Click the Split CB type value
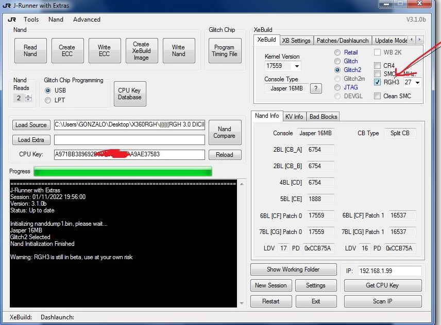This screenshot has height=325, width=441. pyautogui.click(x=400, y=133)
